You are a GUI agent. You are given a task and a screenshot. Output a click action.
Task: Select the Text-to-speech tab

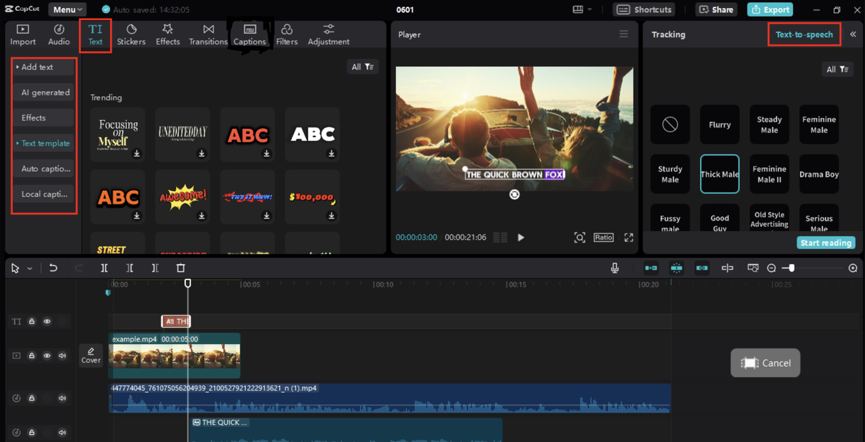(x=804, y=34)
